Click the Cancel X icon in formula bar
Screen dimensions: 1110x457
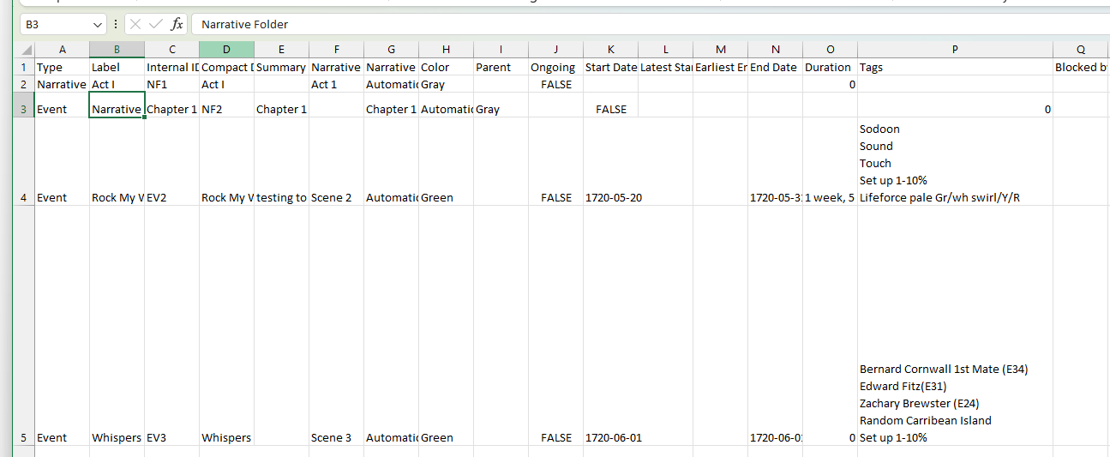tap(137, 25)
